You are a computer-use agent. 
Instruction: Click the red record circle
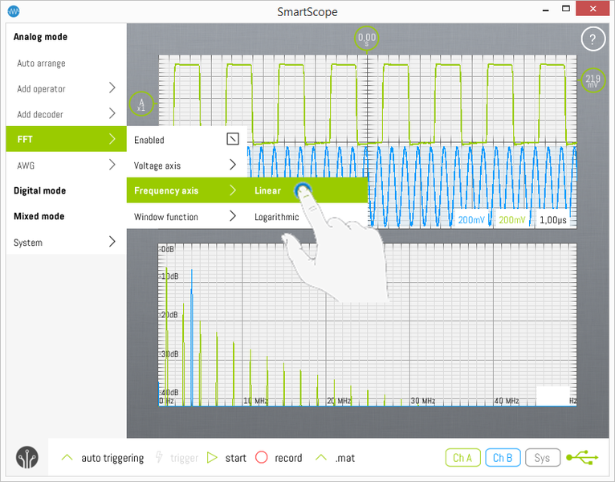(261, 458)
